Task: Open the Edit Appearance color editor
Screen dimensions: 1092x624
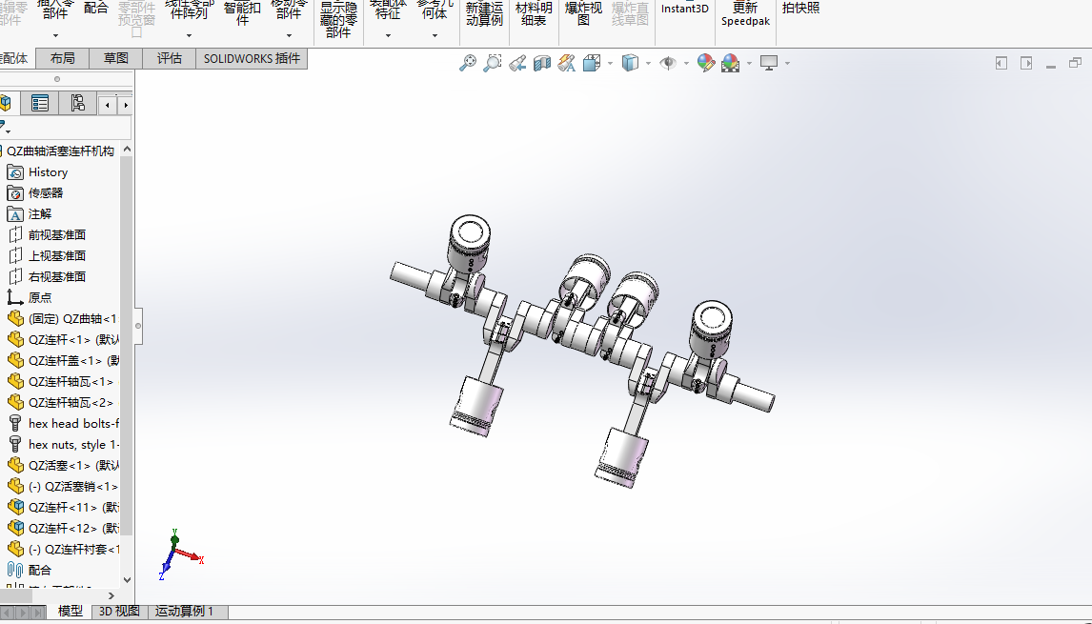Action: pos(707,63)
